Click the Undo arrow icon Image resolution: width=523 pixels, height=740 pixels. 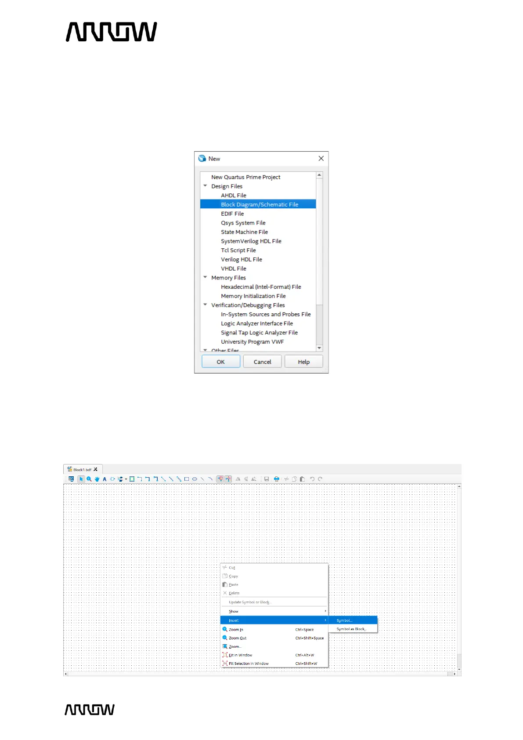tap(312, 479)
